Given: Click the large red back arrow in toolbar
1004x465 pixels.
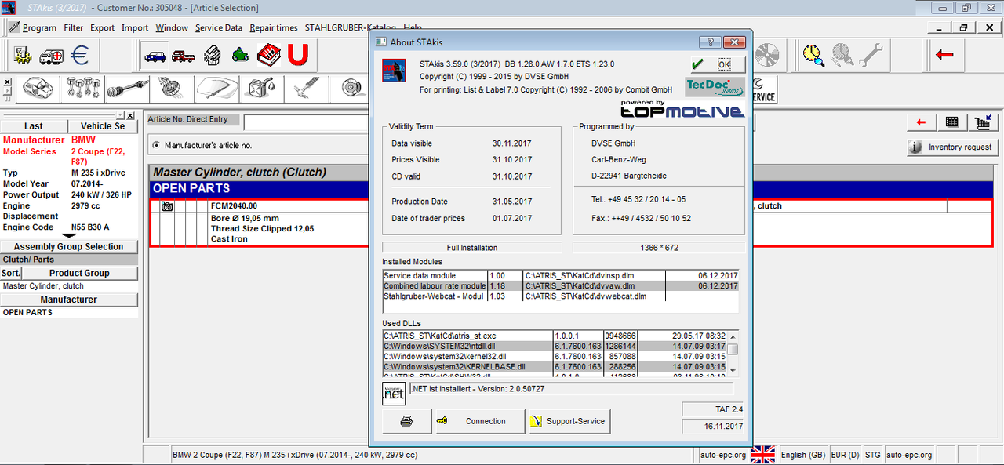Looking at the screenshot, I should tap(944, 55).
